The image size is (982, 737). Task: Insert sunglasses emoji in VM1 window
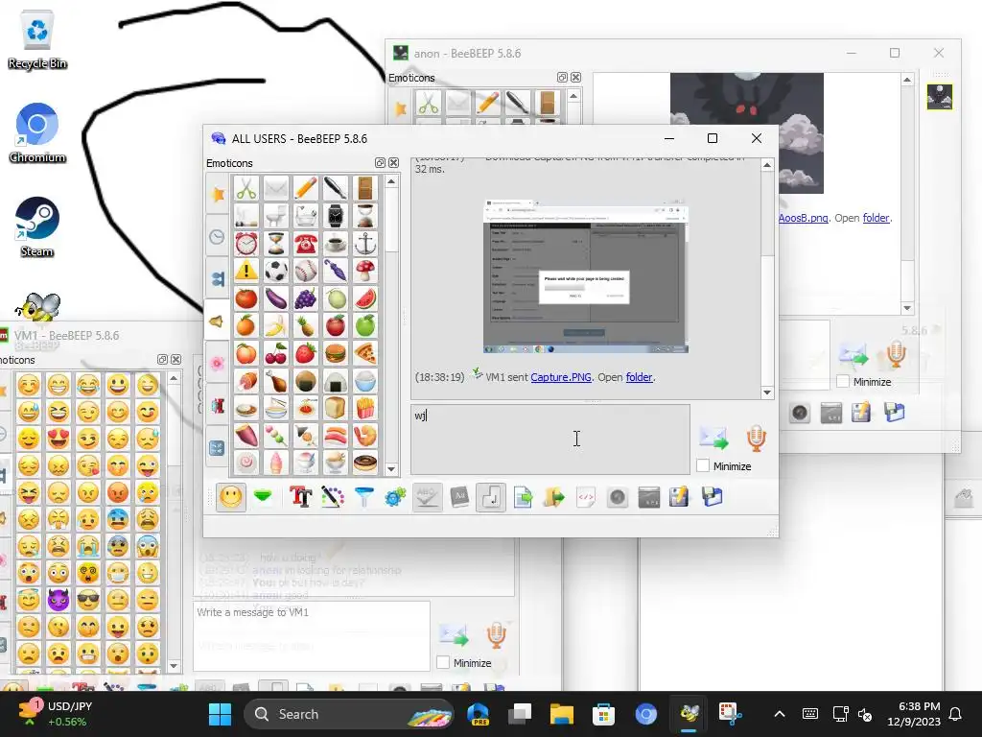click(x=88, y=600)
